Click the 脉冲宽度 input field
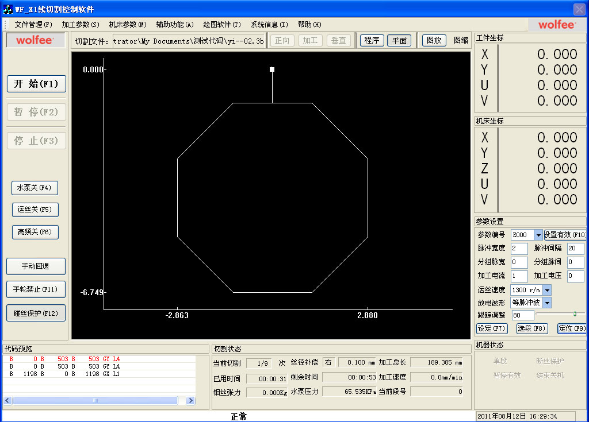 pyautogui.click(x=519, y=249)
